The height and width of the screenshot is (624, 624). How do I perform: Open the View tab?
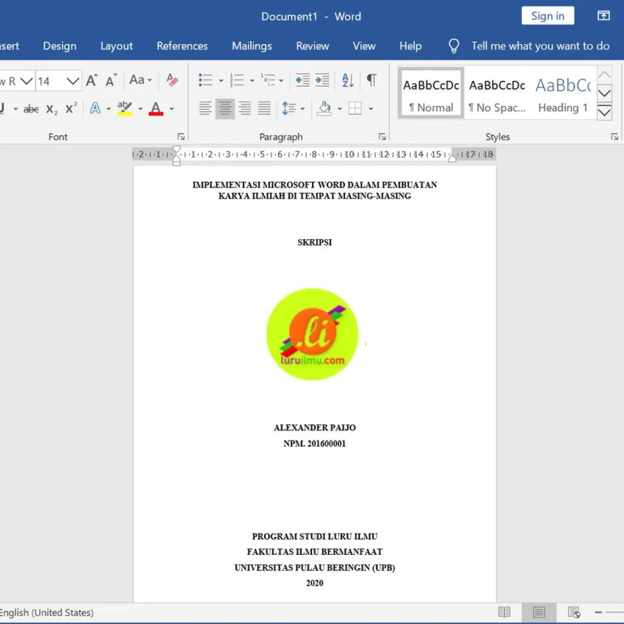coord(364,46)
